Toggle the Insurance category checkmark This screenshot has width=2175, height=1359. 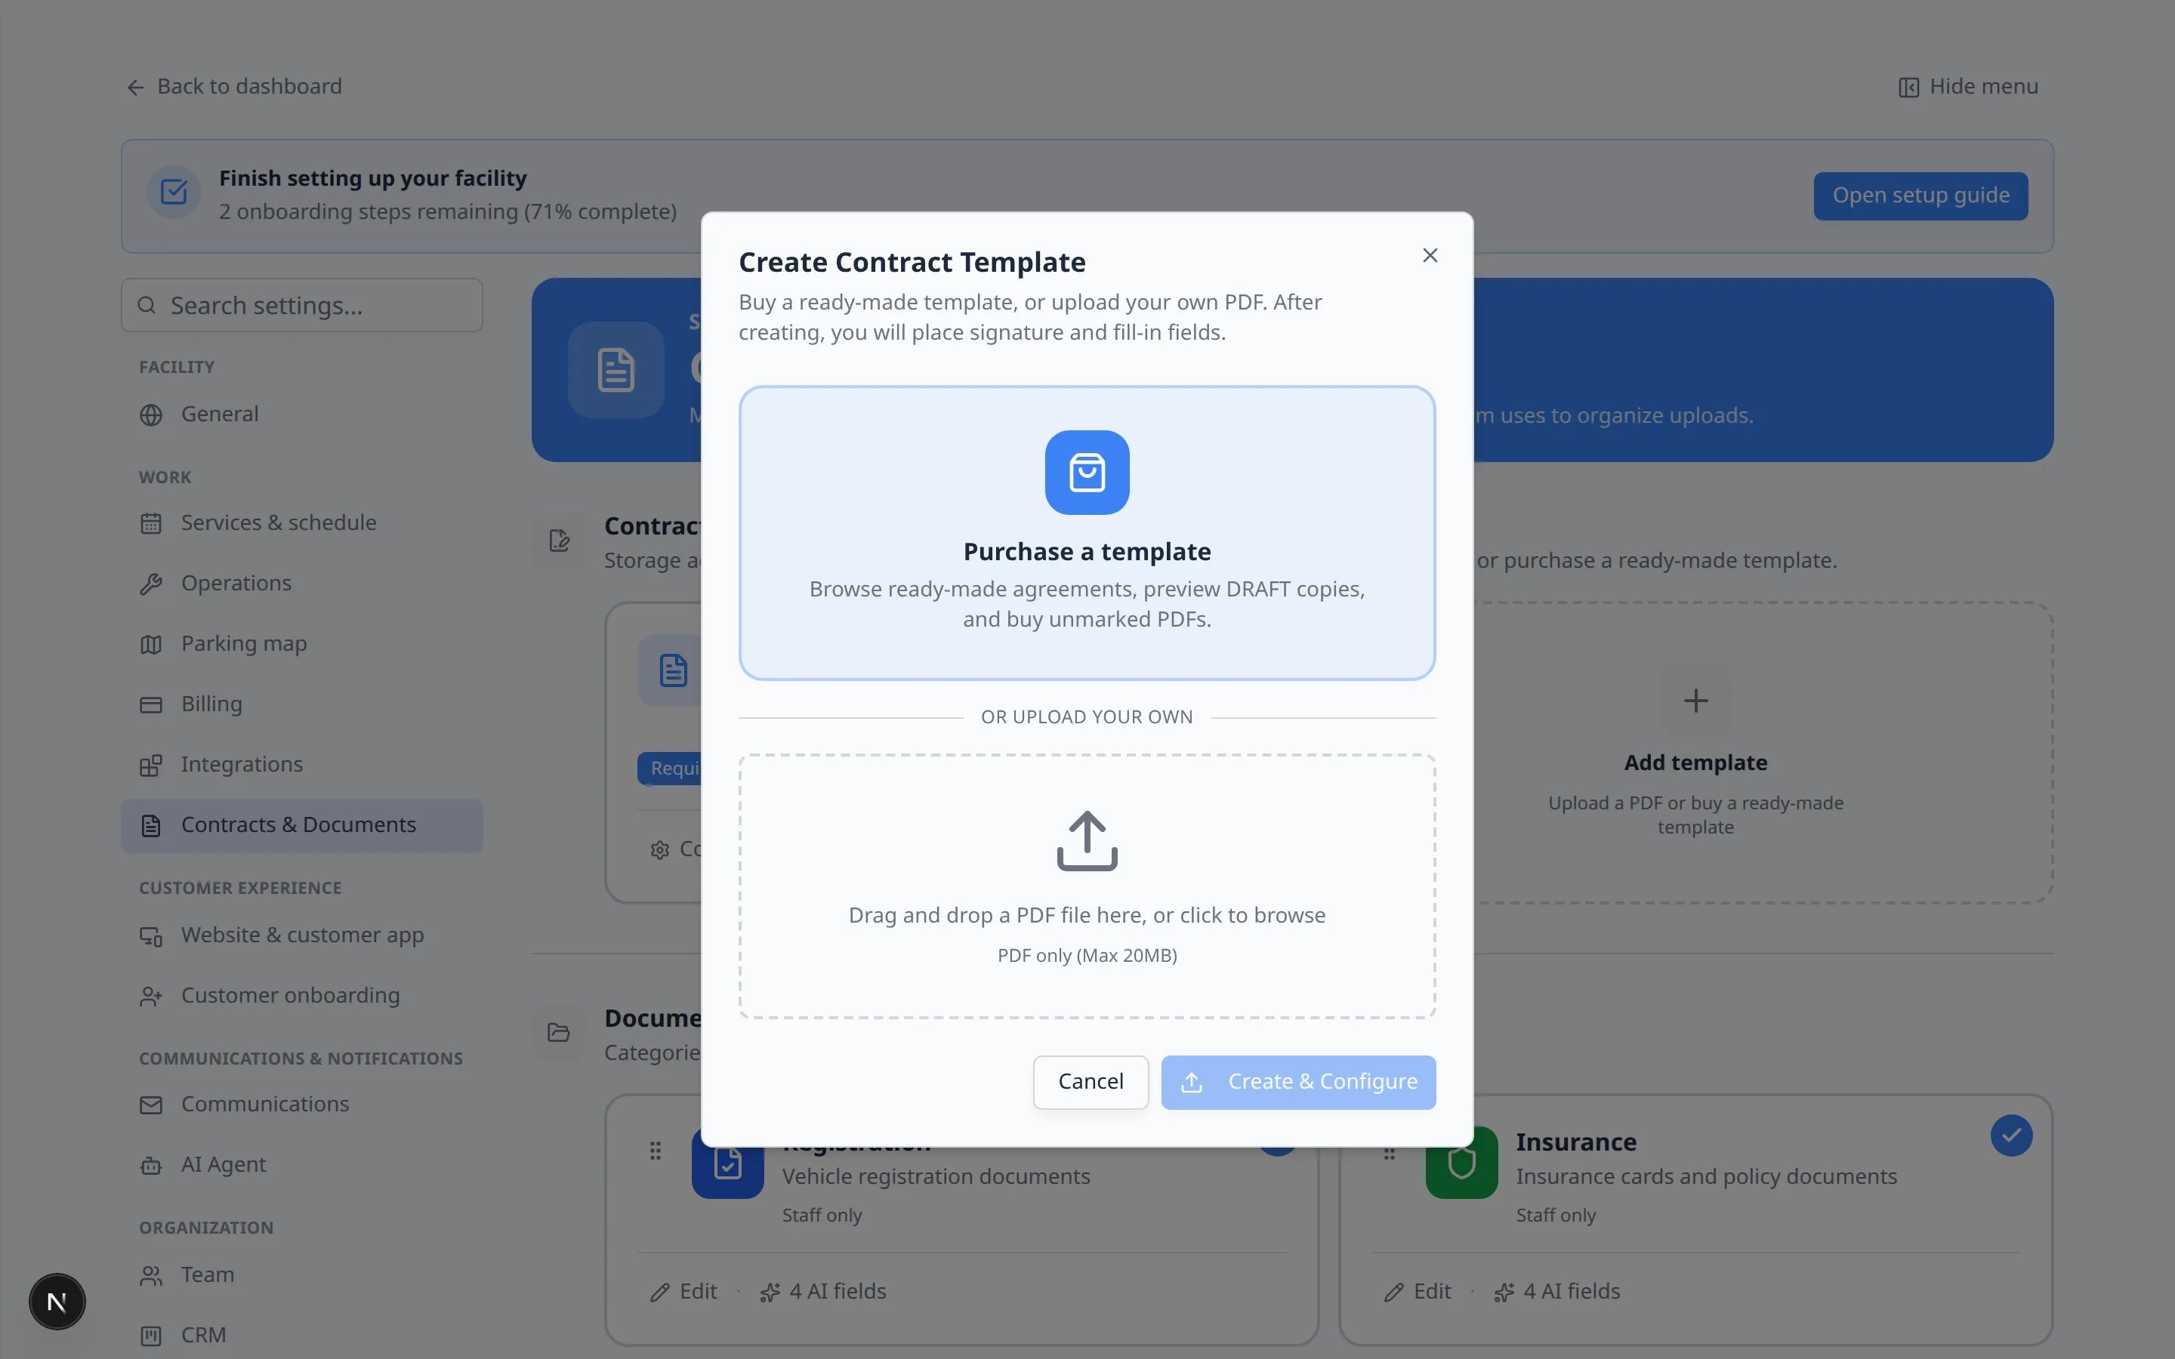2010,1136
